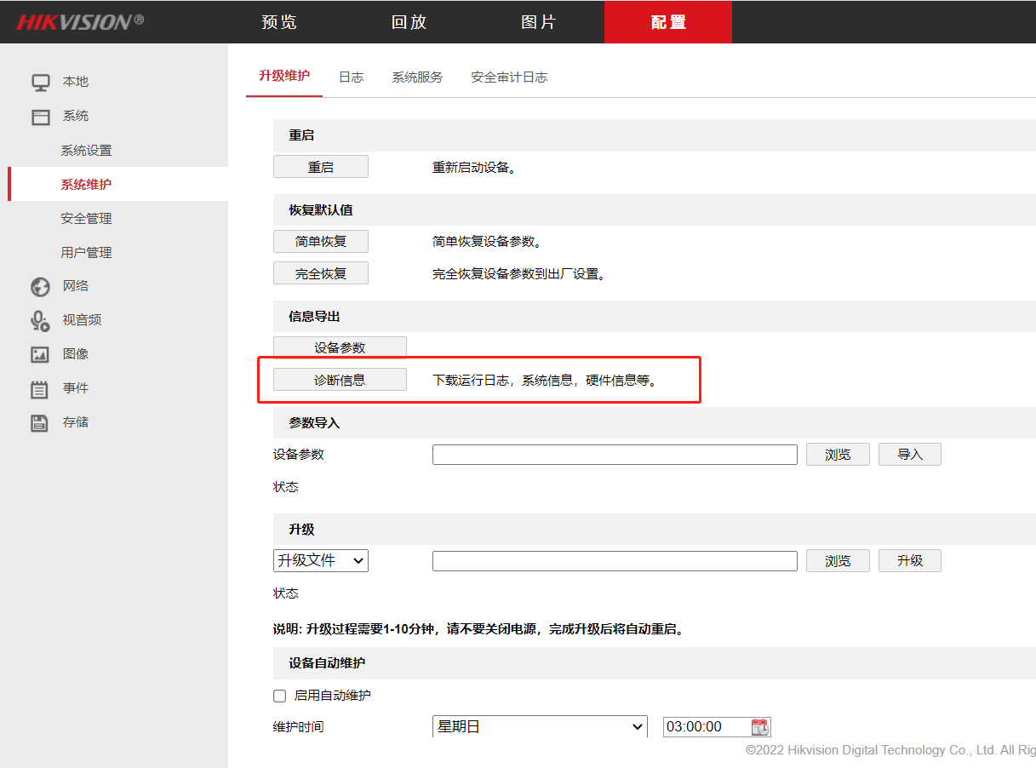Click the monitor icon beside 本地
1036x768 pixels.
click(40, 83)
